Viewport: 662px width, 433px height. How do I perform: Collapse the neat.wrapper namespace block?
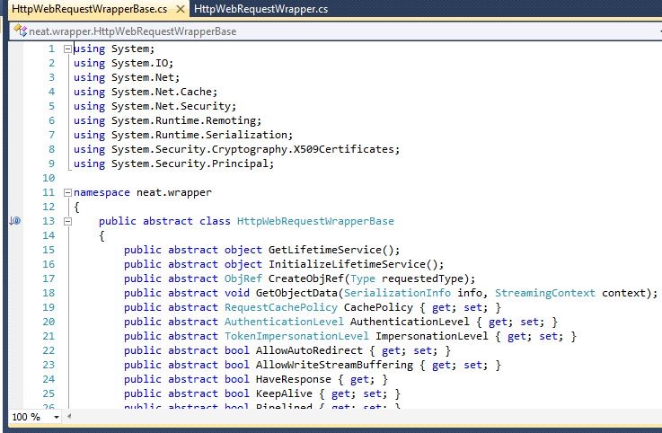tap(67, 192)
